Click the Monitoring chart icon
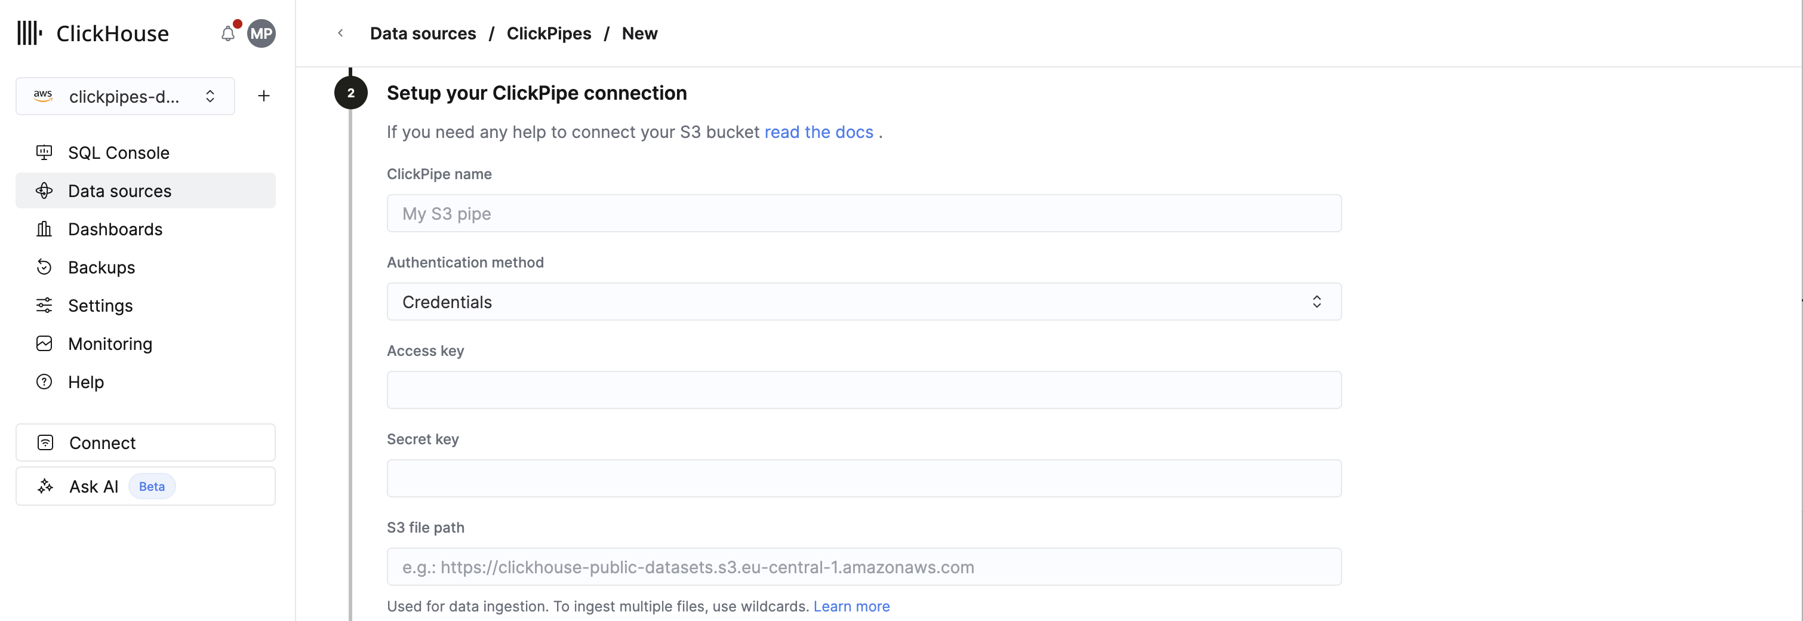 tap(44, 343)
